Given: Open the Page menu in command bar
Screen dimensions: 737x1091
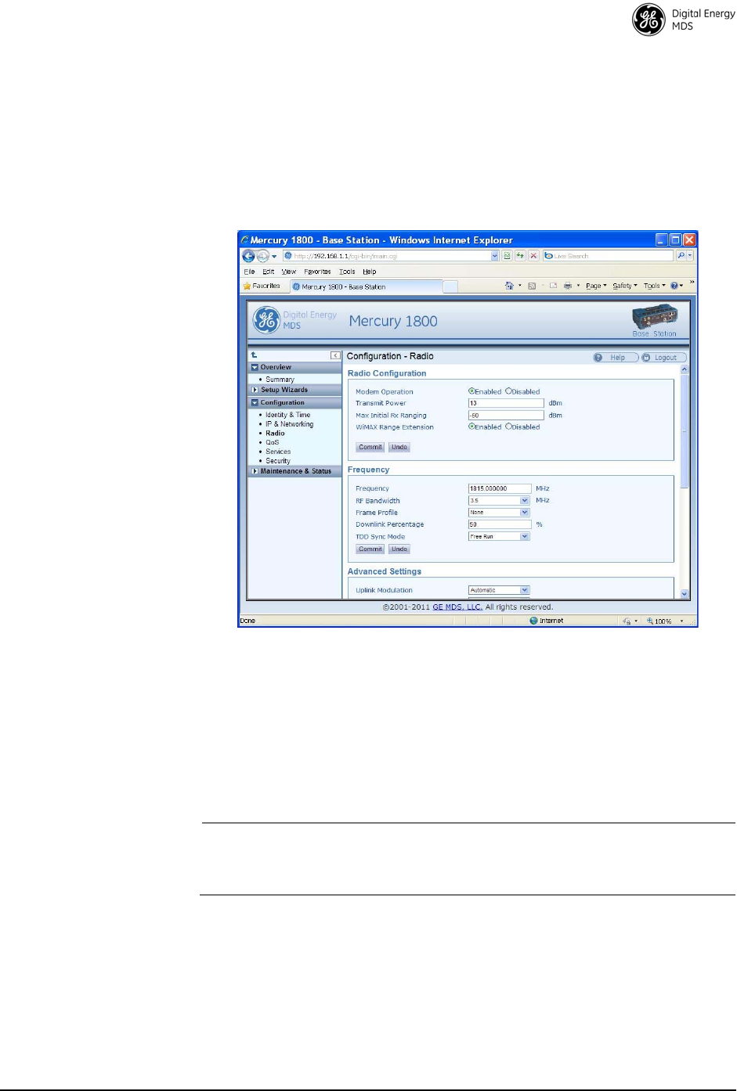Looking at the screenshot, I should (596, 286).
